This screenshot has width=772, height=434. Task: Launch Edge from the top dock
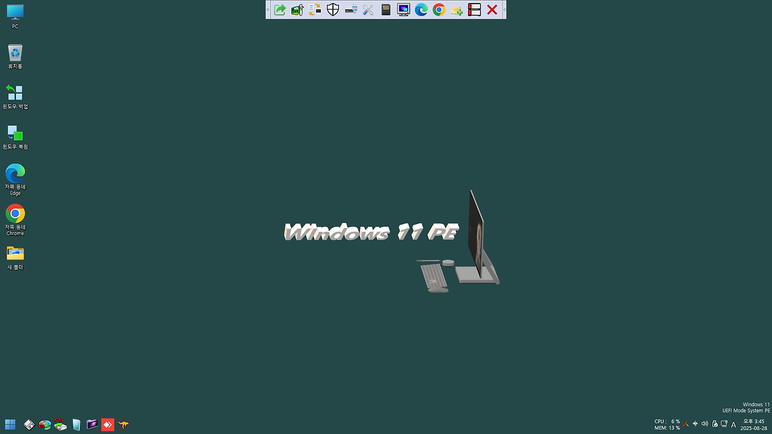(x=421, y=10)
